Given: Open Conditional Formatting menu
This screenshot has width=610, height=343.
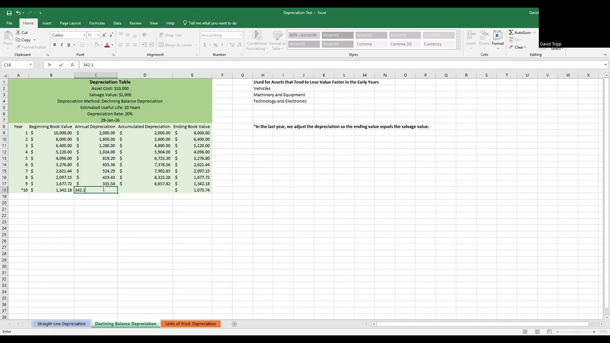Looking at the screenshot, I should point(257,40).
